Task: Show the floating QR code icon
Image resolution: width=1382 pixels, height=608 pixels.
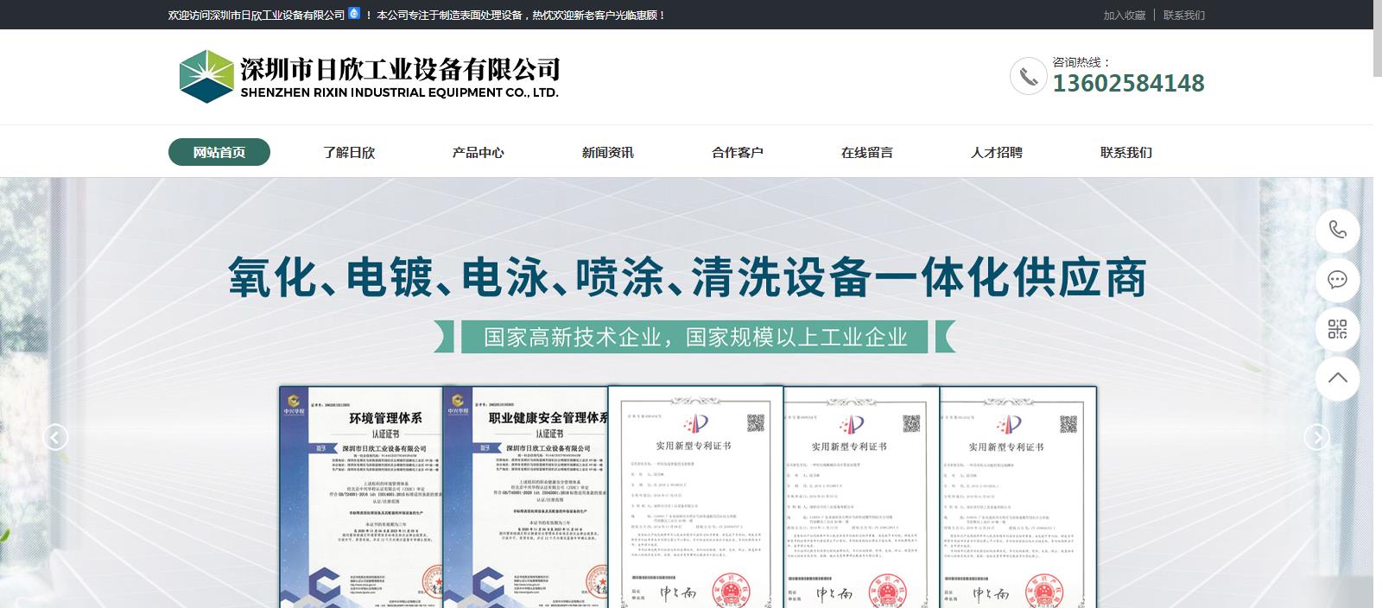Action: coord(1337,329)
